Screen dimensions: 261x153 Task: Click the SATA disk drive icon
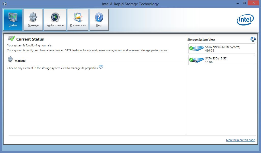(197, 48)
